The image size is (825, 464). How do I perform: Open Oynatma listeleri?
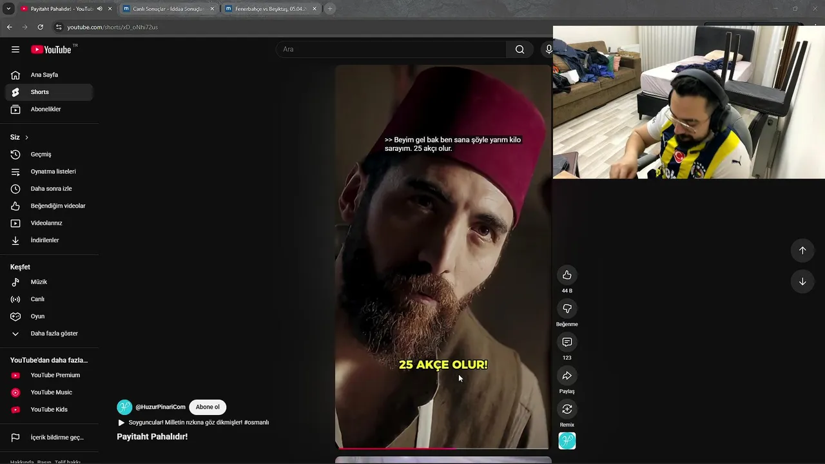(49, 171)
